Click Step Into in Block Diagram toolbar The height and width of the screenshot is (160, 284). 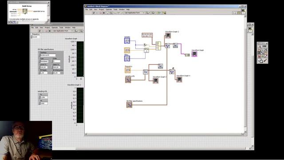[115, 13]
